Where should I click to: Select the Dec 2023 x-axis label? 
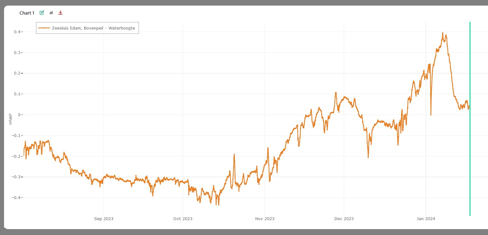pos(344,219)
